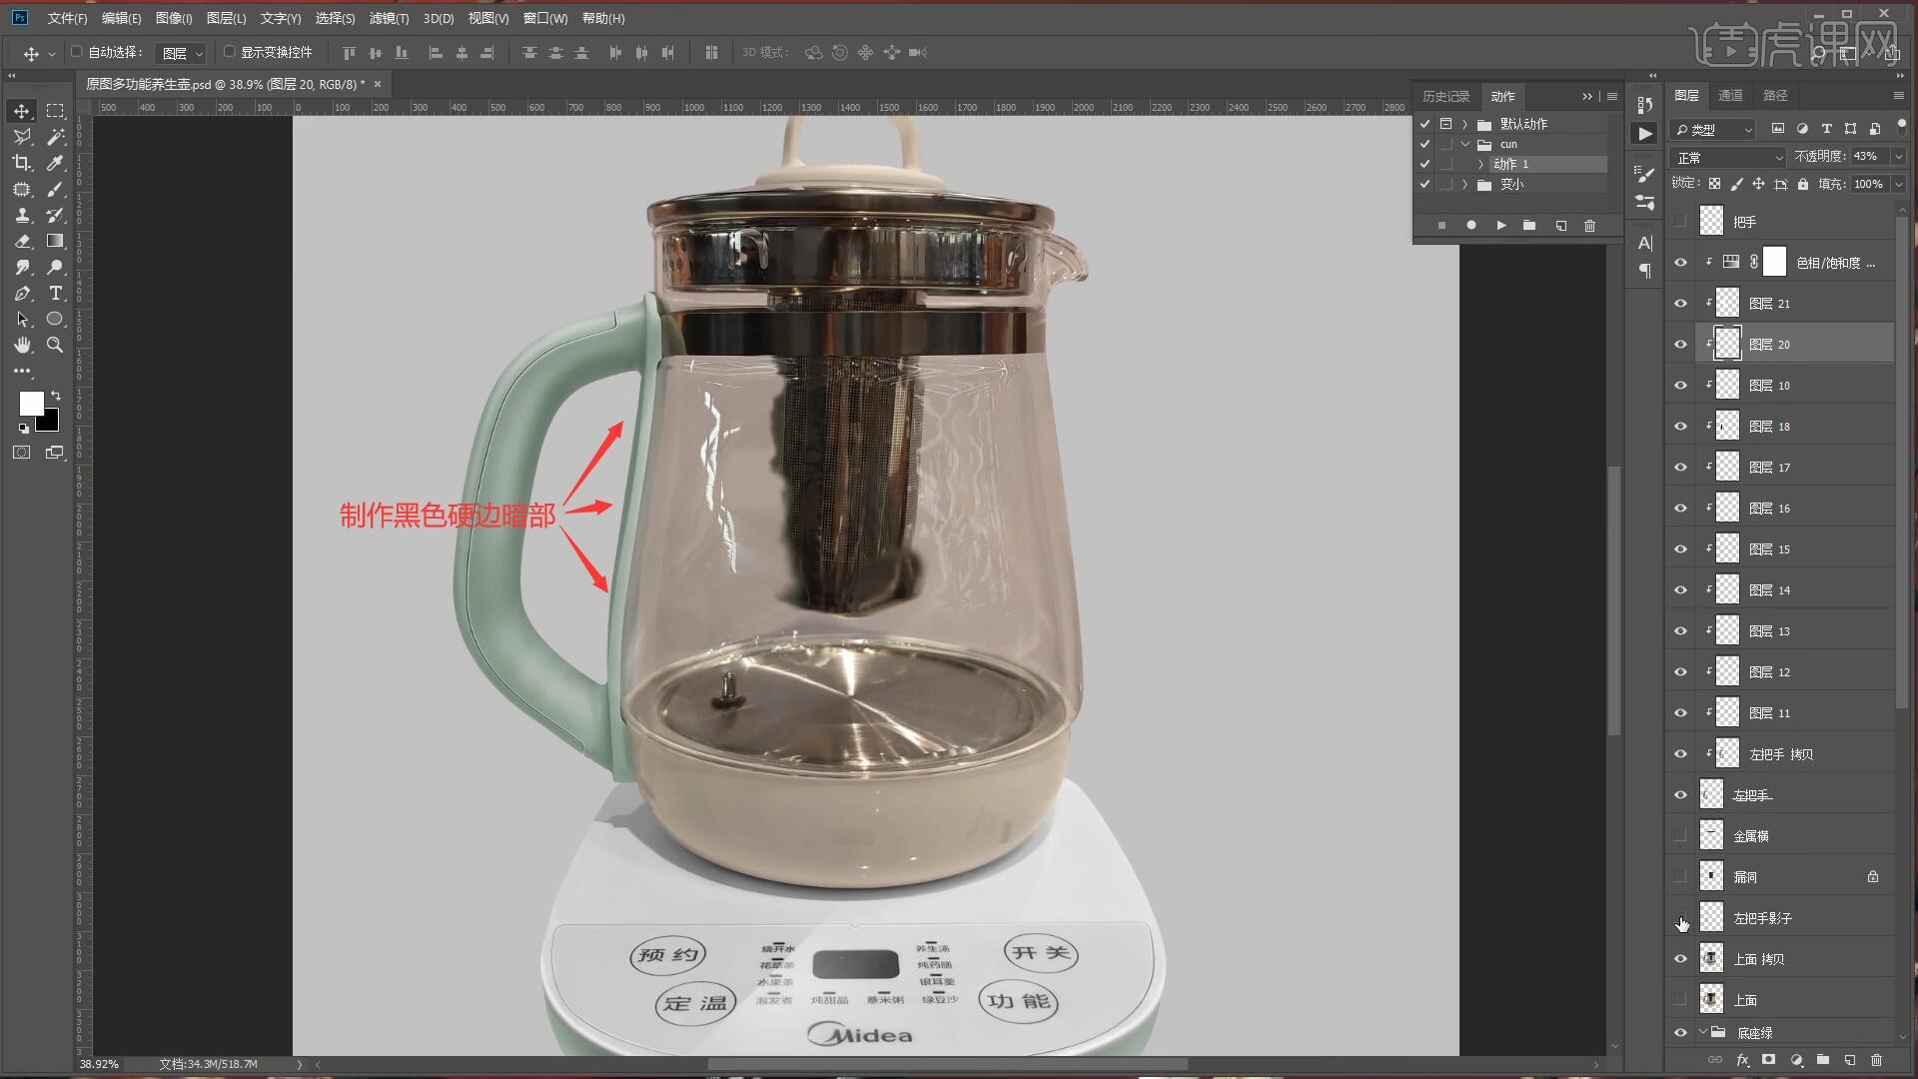Click the Play action button
This screenshot has width=1918, height=1079.
[x=1500, y=226]
